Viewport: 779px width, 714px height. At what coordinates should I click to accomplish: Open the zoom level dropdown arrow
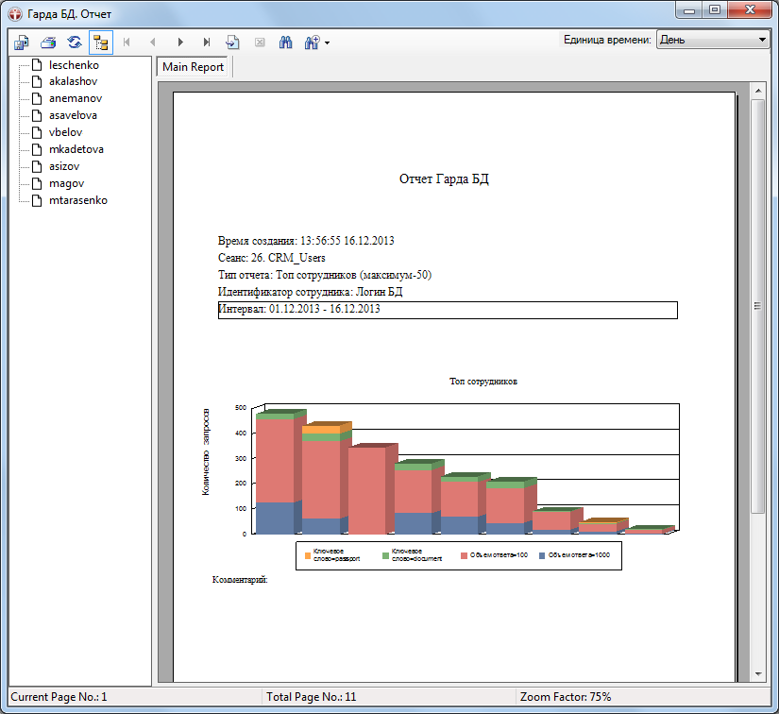pos(327,42)
